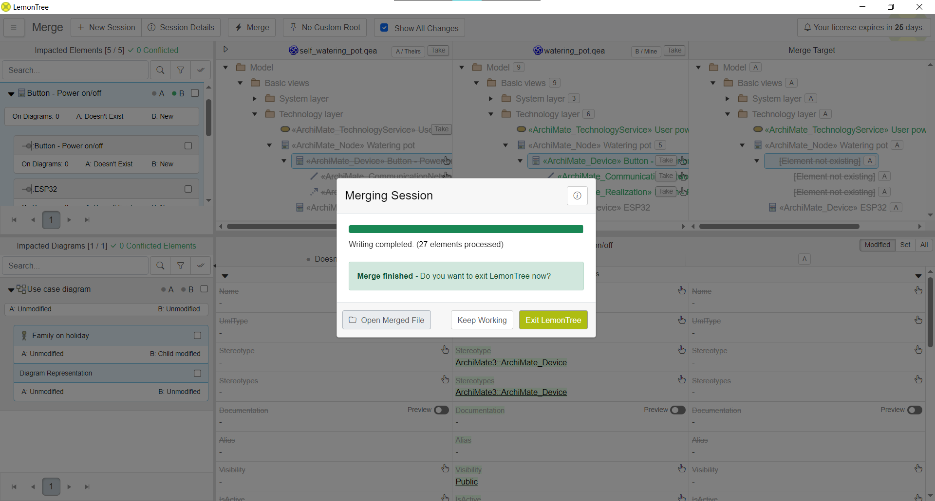Check the :Button - Power on/off sub-item checkbox
The height and width of the screenshot is (501, 935).
(188, 145)
